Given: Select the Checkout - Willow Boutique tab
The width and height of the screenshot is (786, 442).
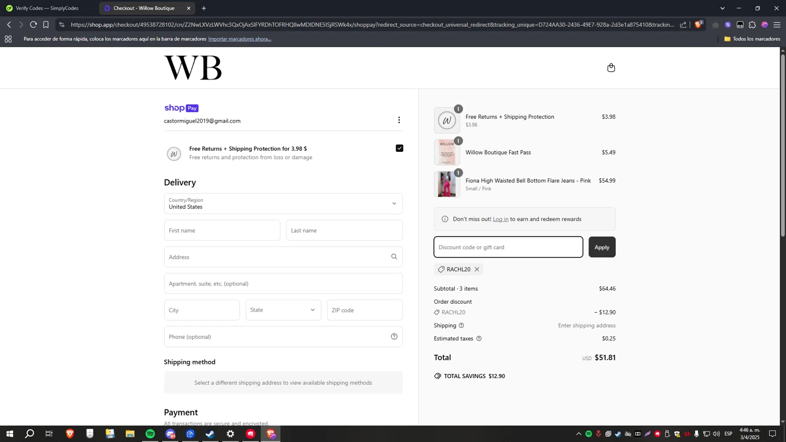Looking at the screenshot, I should tap(144, 8).
